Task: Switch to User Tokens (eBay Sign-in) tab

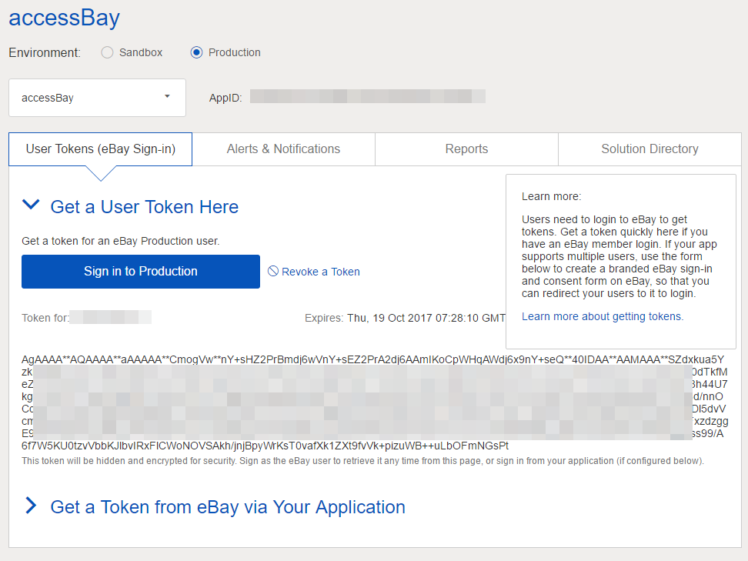Action: (x=101, y=149)
